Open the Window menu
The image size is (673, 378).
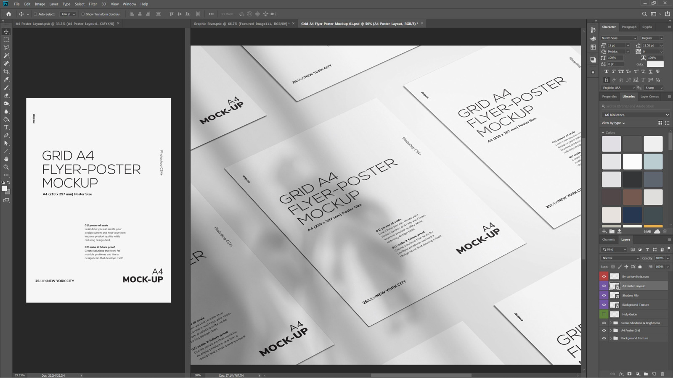coord(129,4)
